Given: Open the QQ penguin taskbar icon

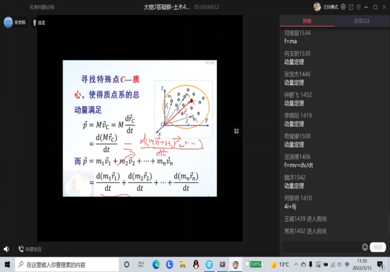Looking at the screenshot, I should [x=196, y=265].
